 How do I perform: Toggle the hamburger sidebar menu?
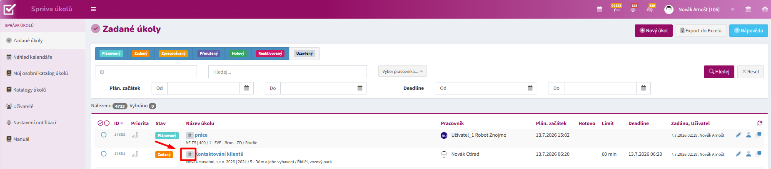pyautogui.click(x=93, y=9)
